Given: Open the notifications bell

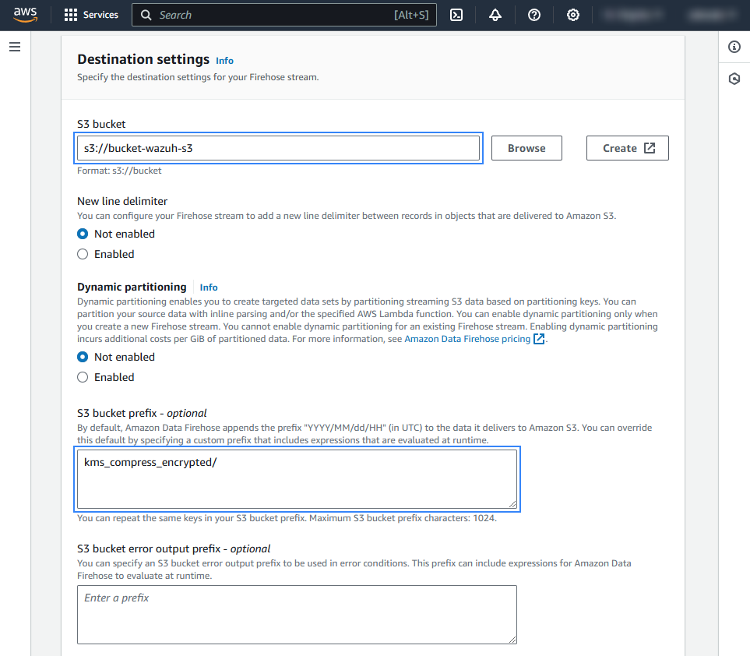Looking at the screenshot, I should (x=495, y=15).
